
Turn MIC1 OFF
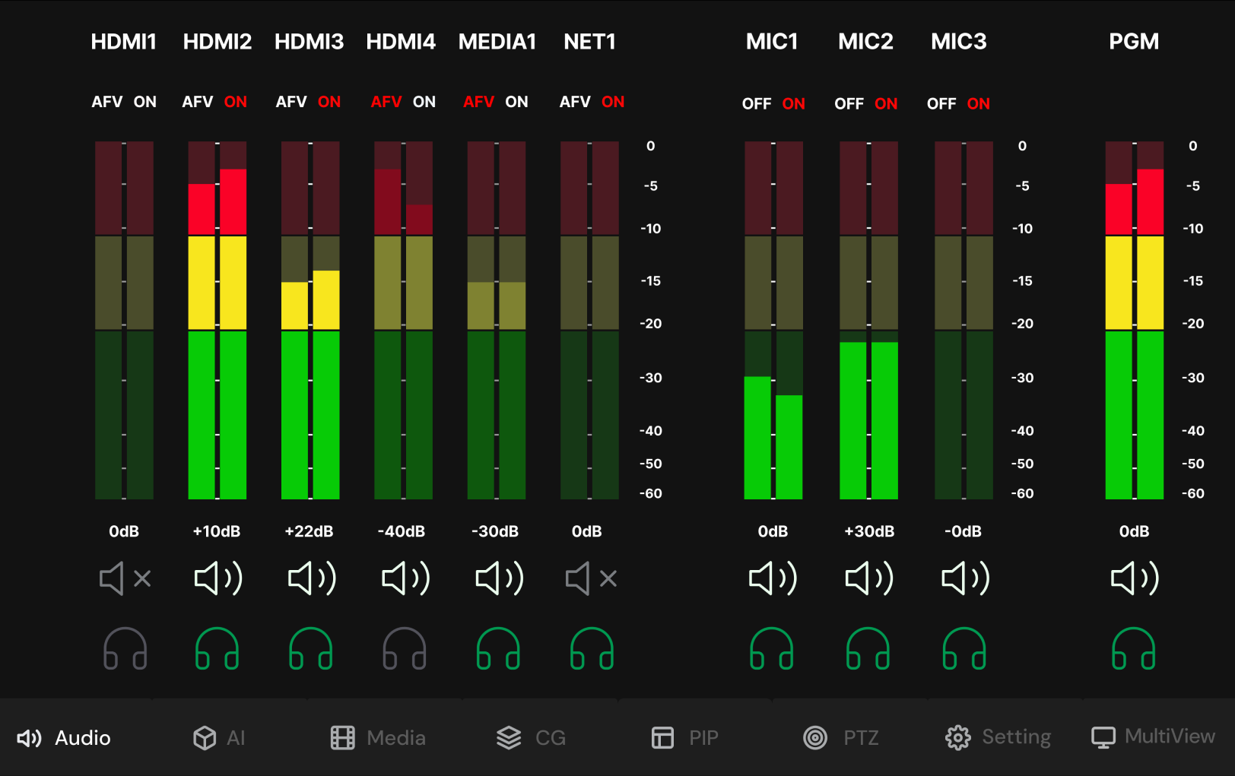(x=757, y=103)
